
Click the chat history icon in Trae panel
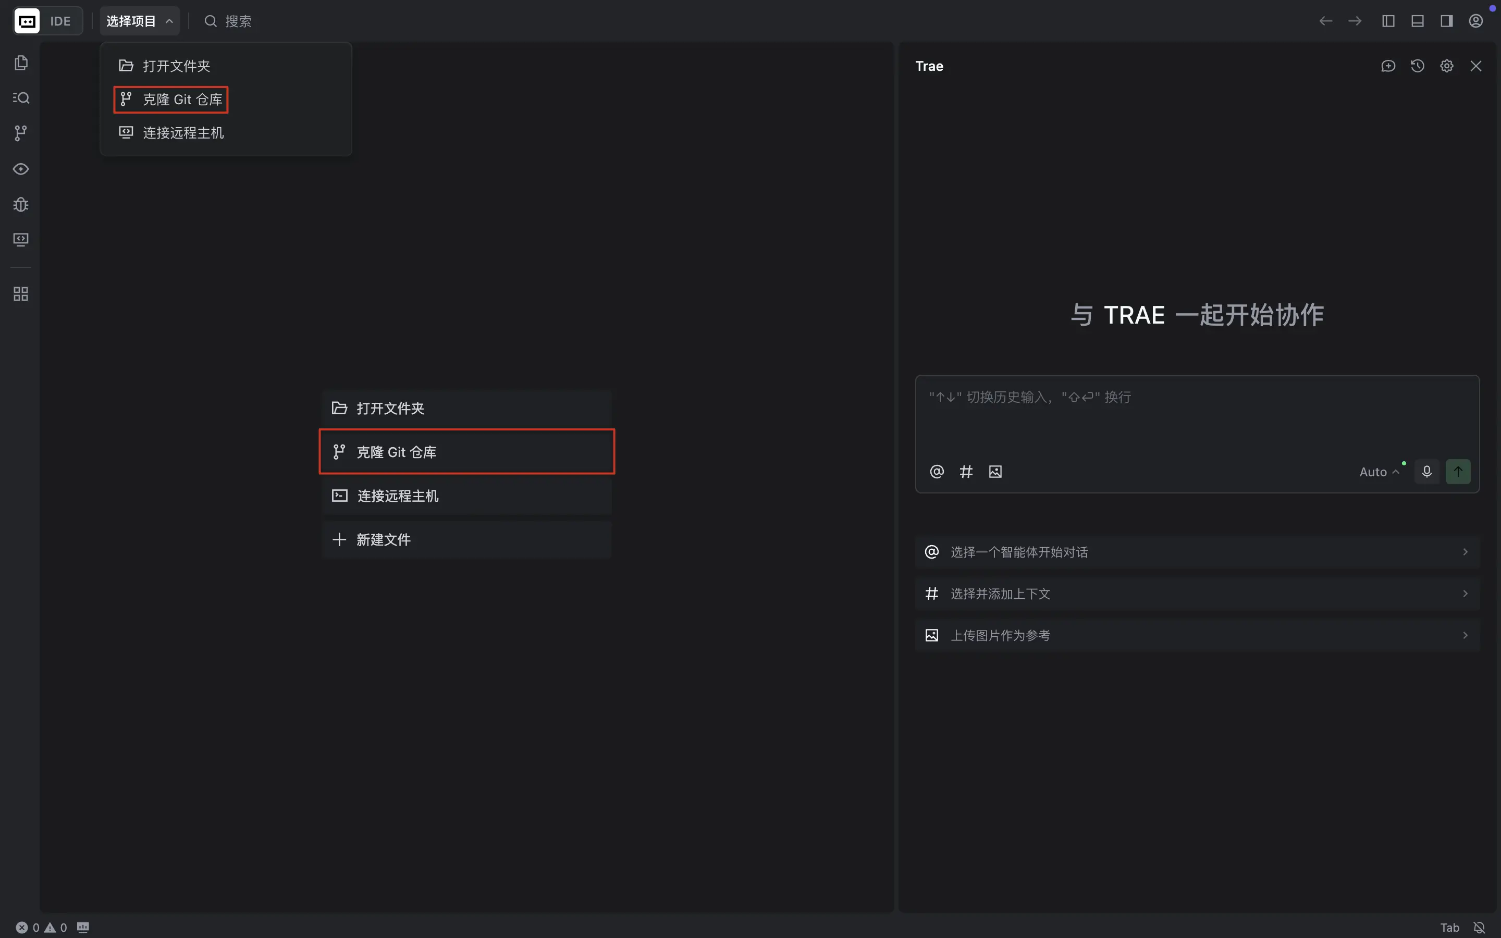(1418, 65)
